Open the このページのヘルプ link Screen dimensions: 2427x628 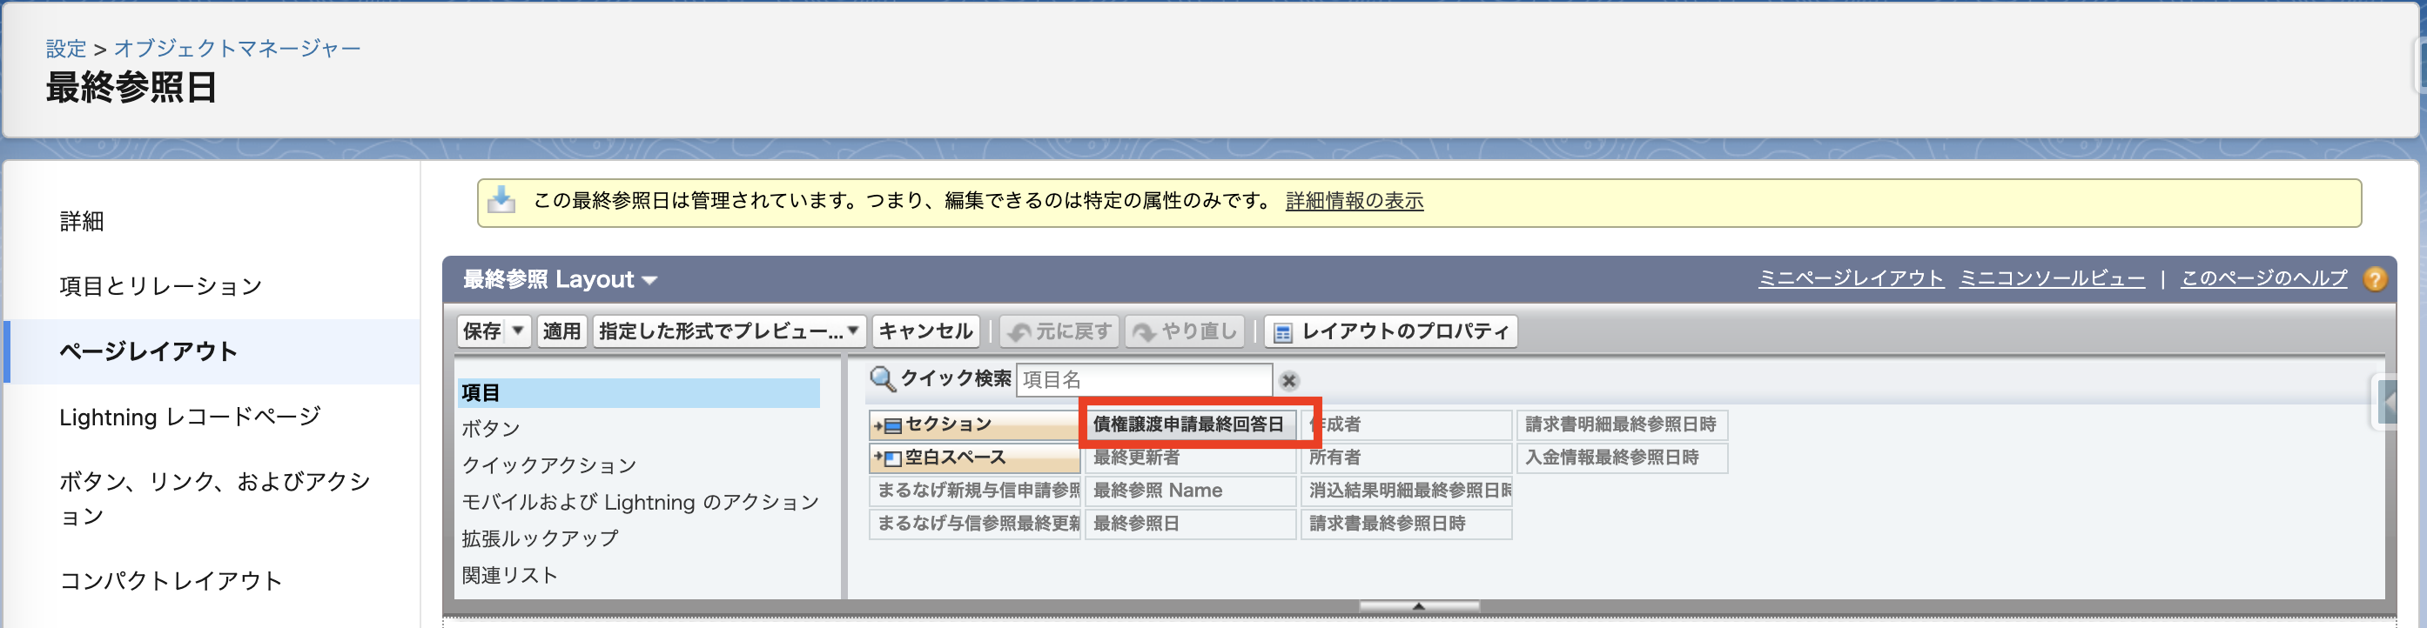tap(2263, 278)
